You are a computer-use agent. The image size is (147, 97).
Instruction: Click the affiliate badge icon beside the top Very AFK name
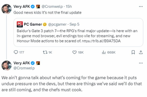click(38, 7)
